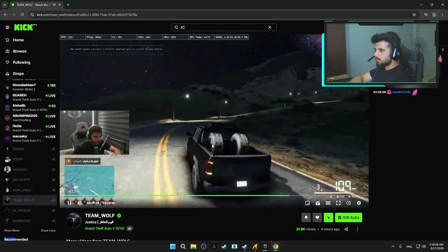Open playback speed control

pyautogui.click(x=349, y=203)
